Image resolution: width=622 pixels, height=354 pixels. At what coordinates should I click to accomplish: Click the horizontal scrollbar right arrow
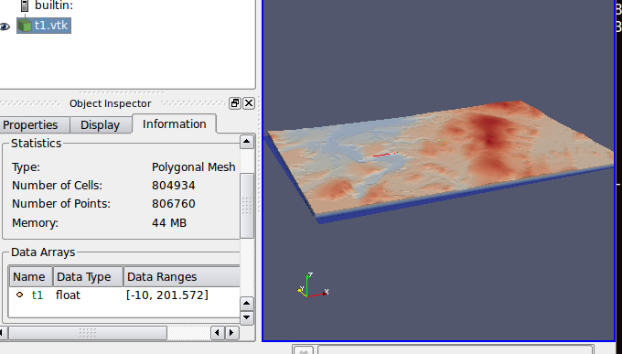(232, 333)
